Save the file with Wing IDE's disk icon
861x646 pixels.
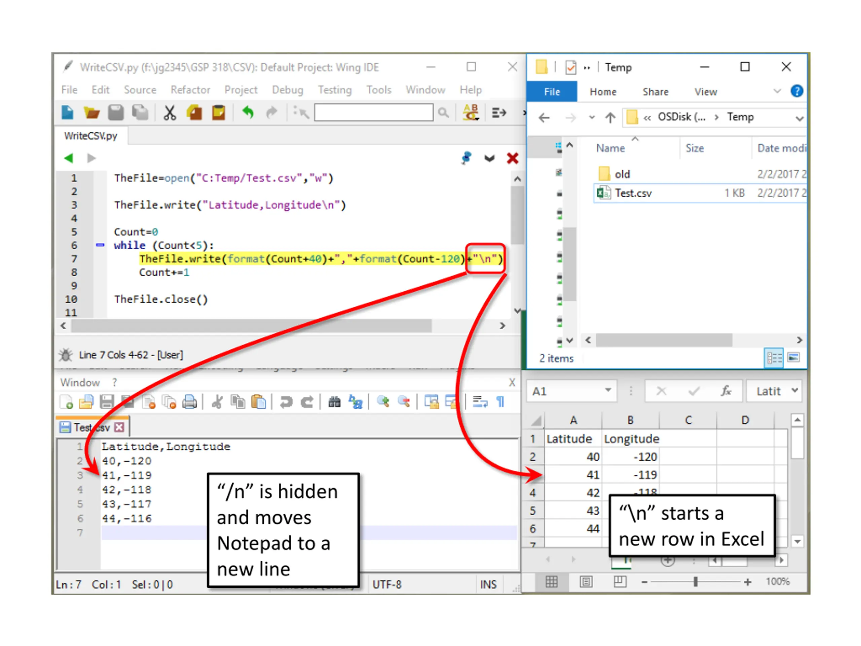pyautogui.click(x=116, y=112)
